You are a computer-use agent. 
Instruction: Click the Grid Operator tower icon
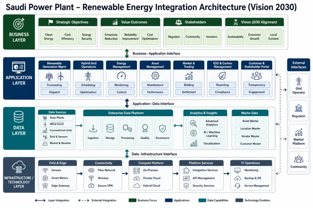click(299, 81)
